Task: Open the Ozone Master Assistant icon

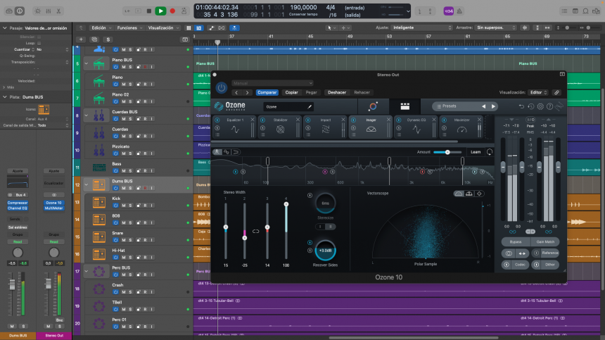Action: click(x=373, y=106)
